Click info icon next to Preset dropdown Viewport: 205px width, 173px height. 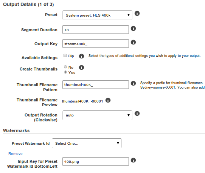coord(137,14)
